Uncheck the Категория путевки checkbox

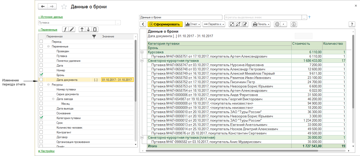41,118
